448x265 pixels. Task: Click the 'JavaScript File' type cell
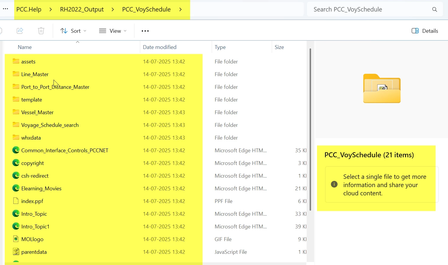point(231,252)
